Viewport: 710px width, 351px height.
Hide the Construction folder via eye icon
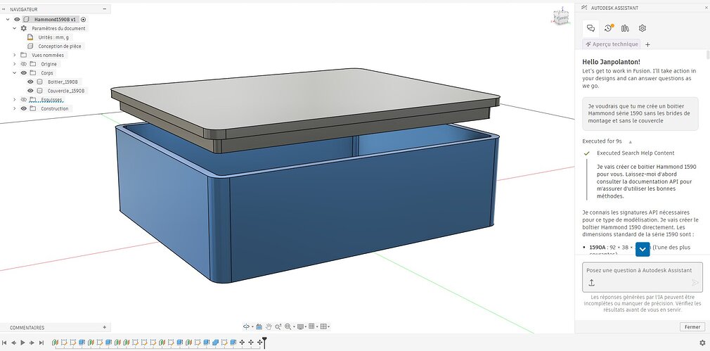(23, 109)
